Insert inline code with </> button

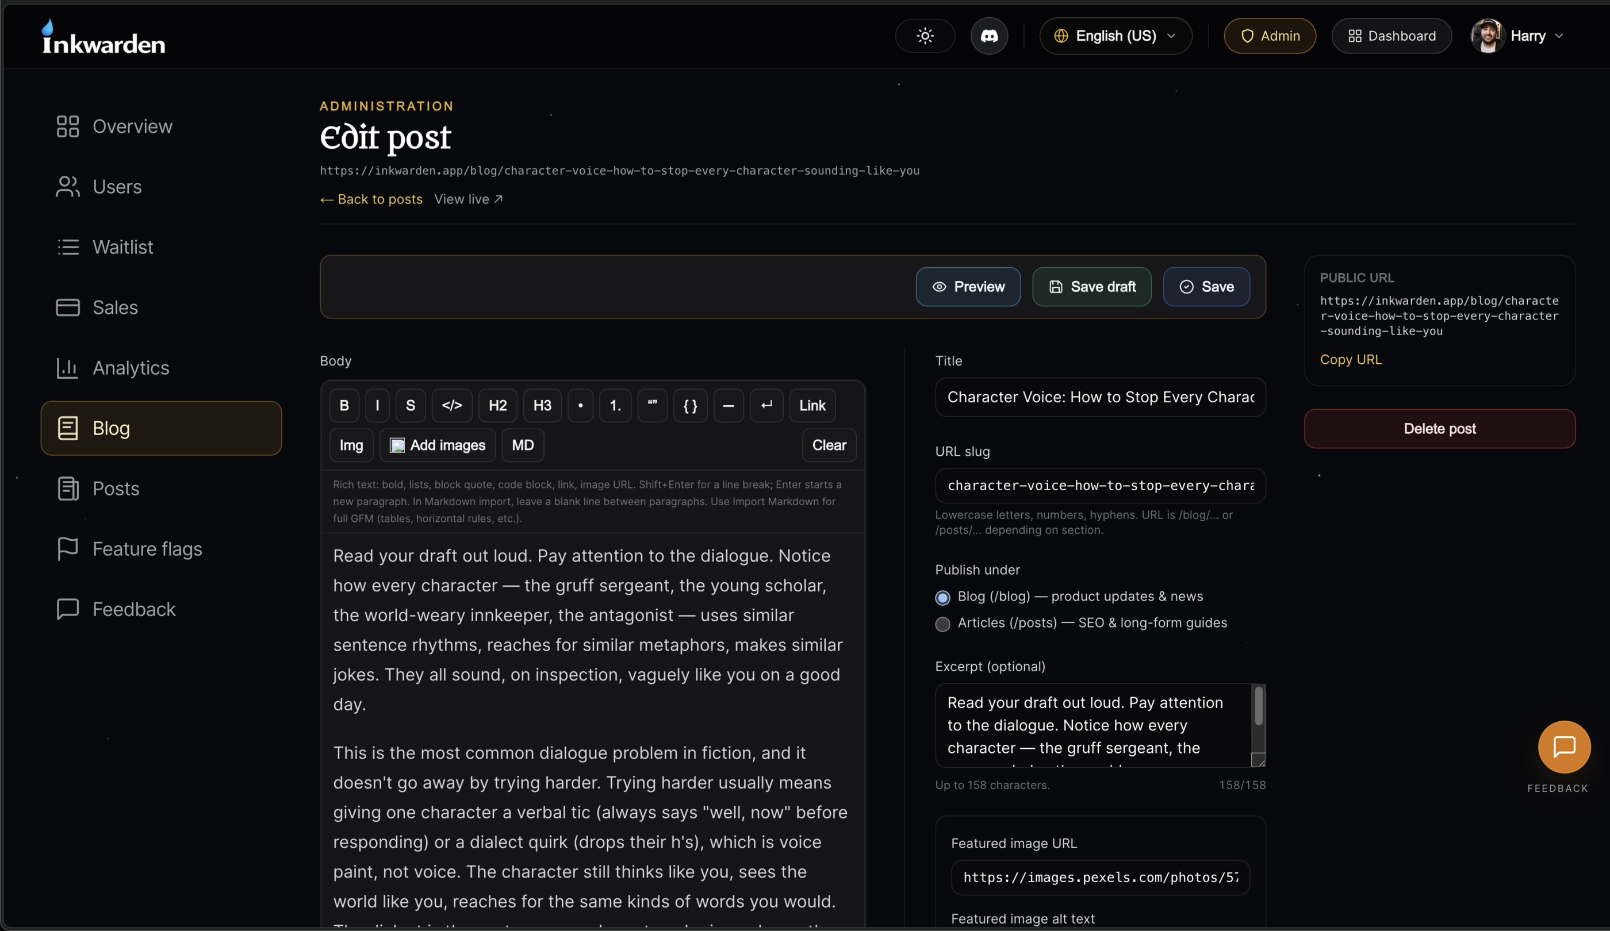click(x=452, y=406)
